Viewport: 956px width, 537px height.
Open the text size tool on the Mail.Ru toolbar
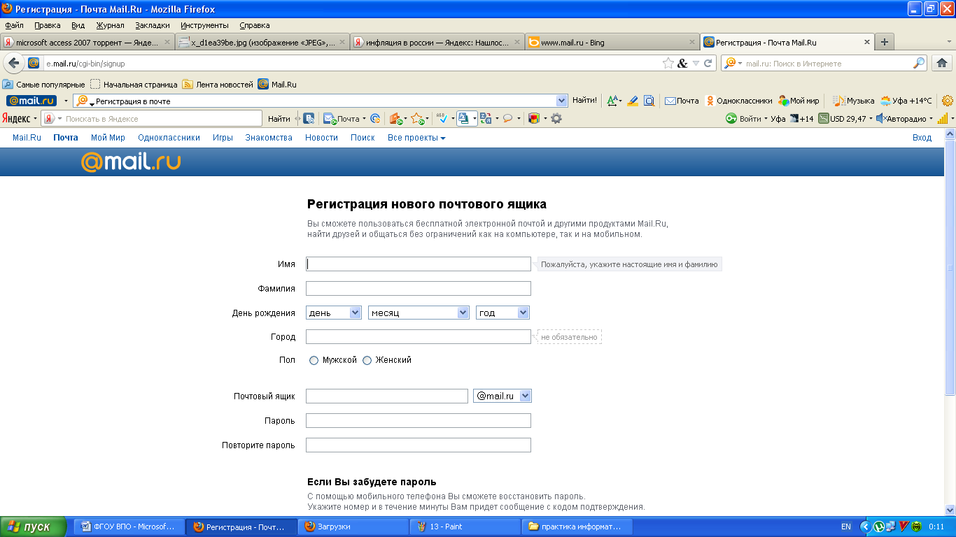[613, 101]
